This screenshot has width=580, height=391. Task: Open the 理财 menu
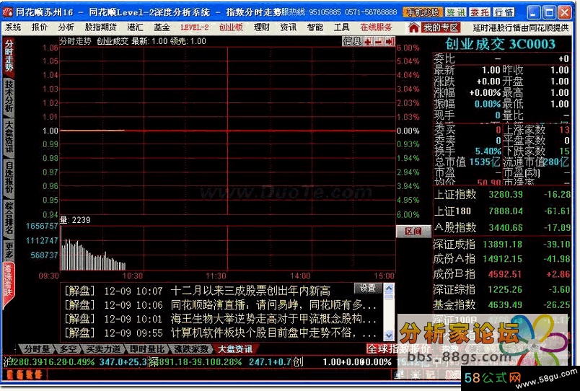pyautogui.click(x=262, y=27)
